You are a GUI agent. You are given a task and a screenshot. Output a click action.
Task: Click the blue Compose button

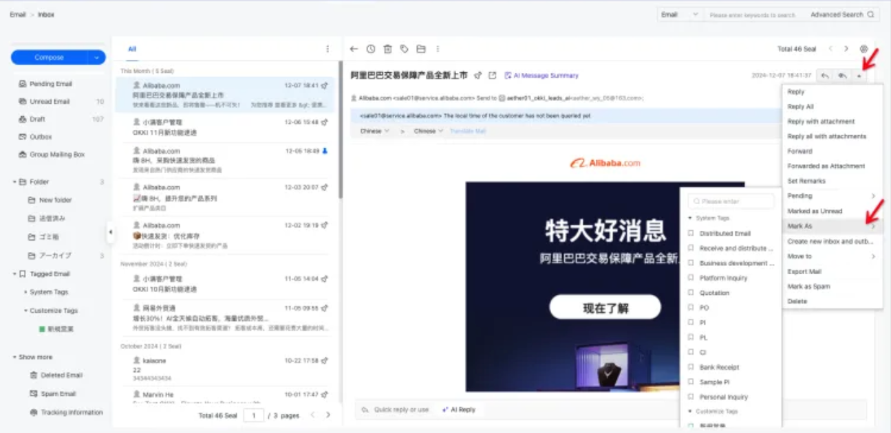pos(50,58)
